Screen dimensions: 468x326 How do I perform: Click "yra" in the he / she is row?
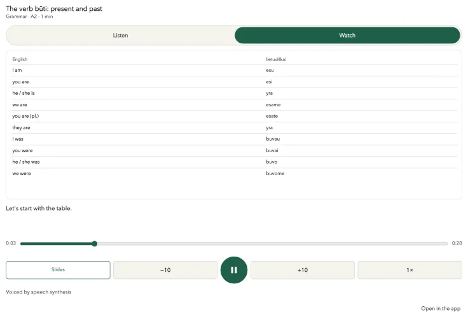pyautogui.click(x=269, y=93)
